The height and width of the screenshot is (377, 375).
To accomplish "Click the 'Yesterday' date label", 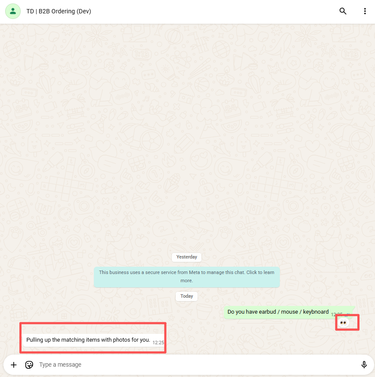I will (x=187, y=257).
